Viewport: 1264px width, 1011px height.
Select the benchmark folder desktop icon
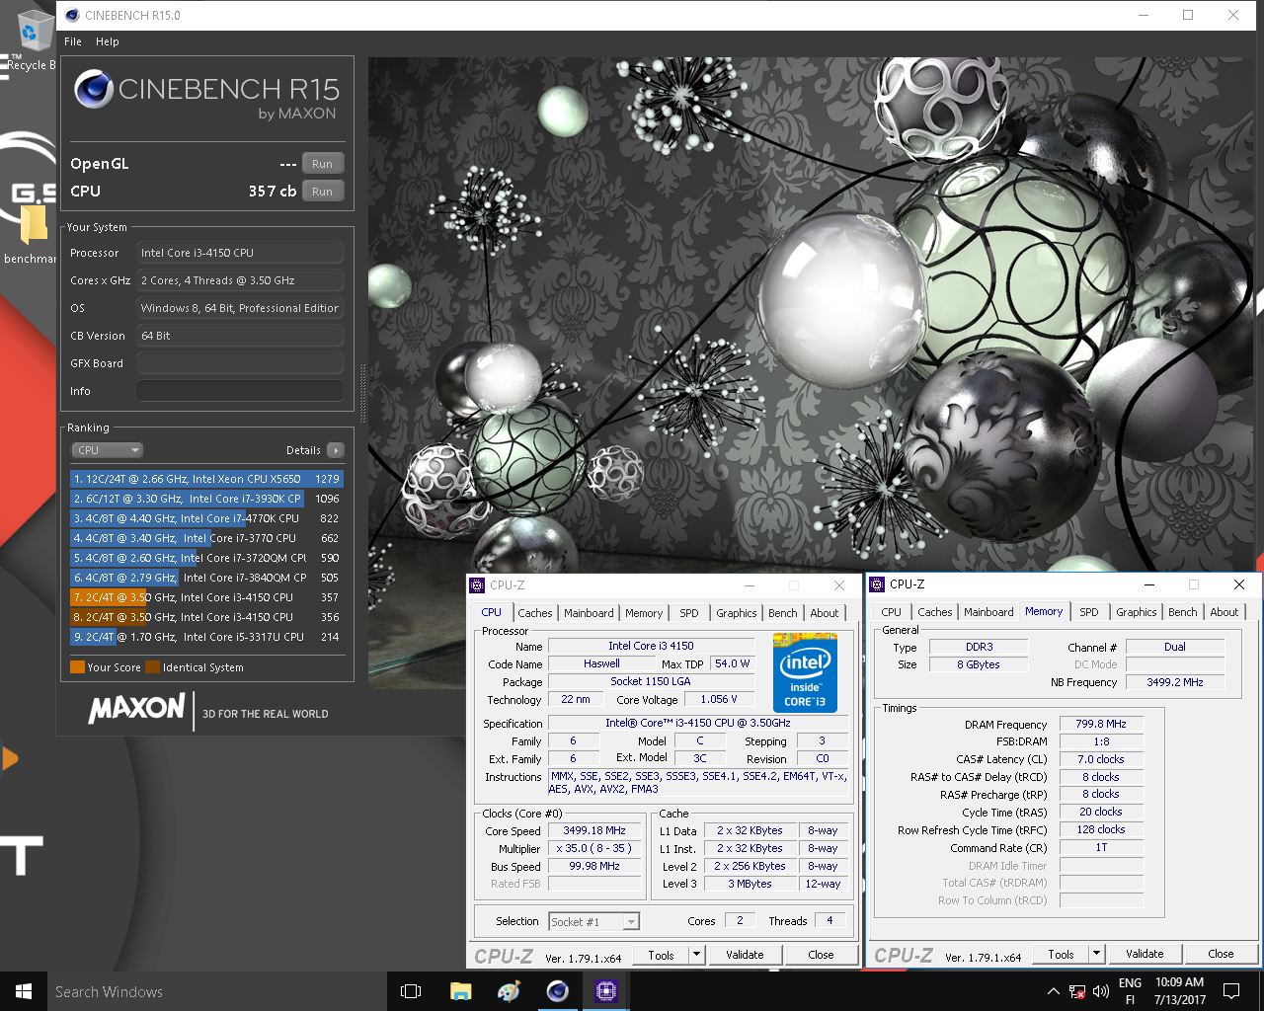click(30, 232)
